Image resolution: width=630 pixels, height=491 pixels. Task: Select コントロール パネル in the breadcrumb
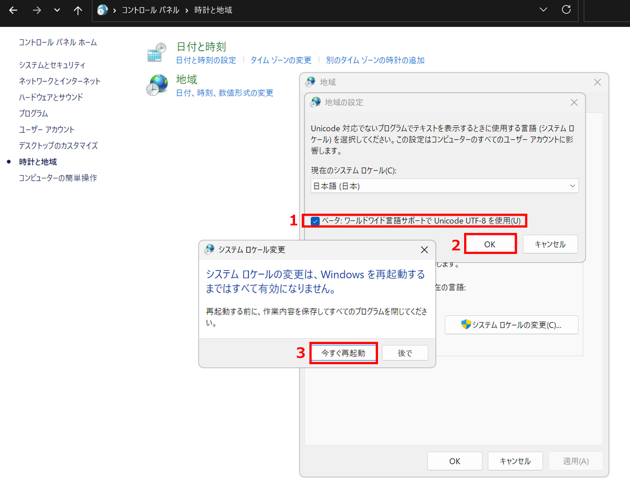(150, 10)
